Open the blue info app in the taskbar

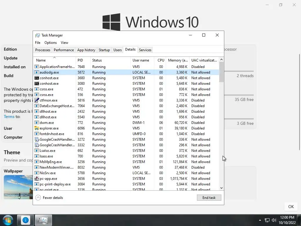pos(26,220)
